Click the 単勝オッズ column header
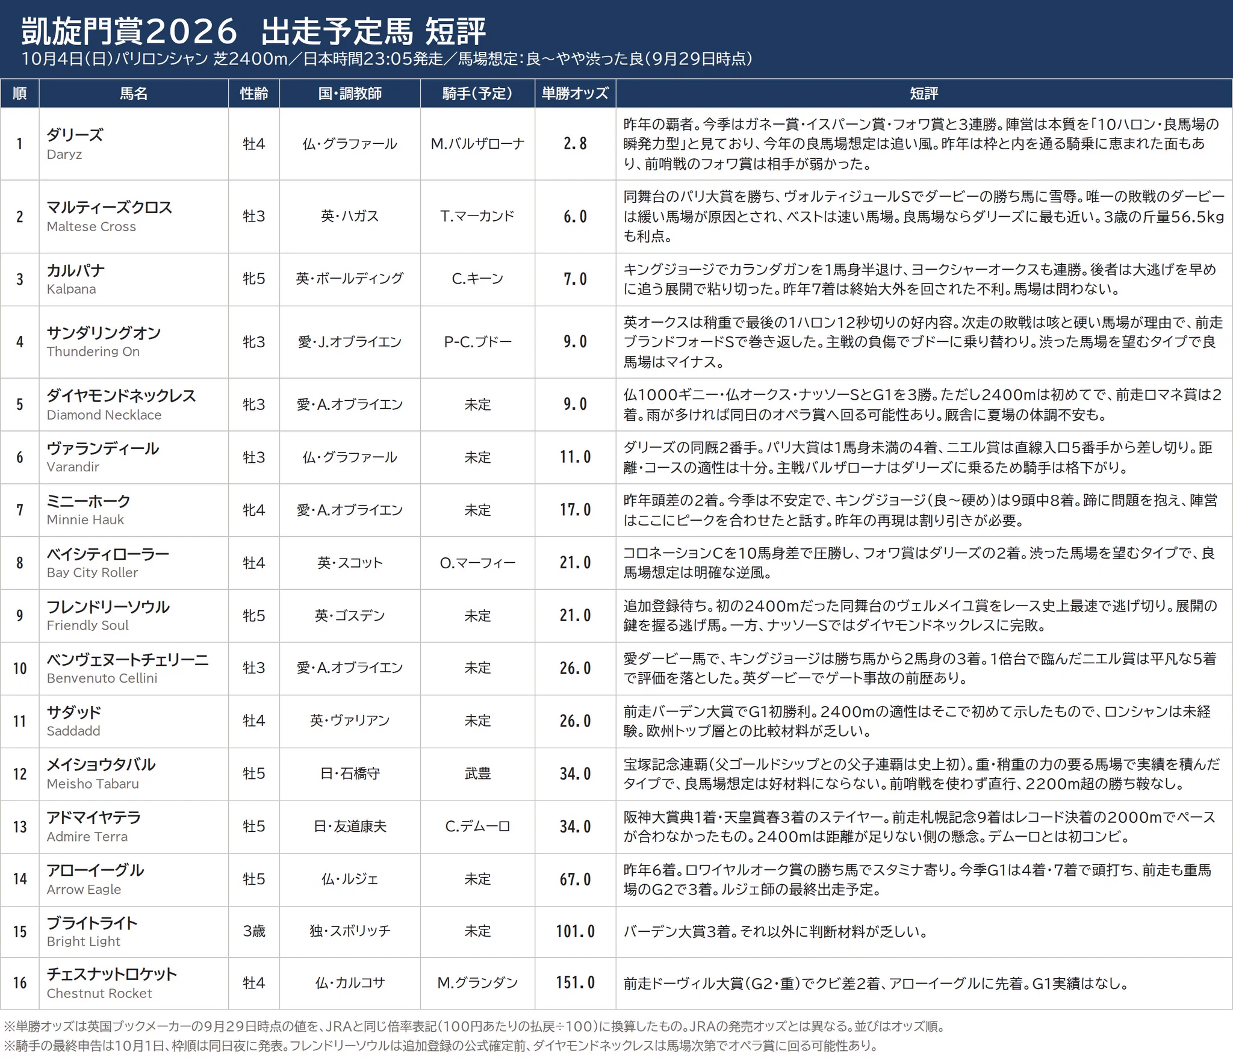 [x=575, y=93]
